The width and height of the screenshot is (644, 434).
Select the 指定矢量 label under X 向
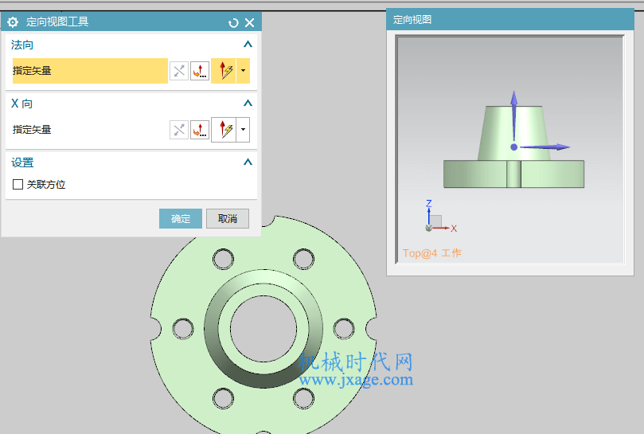coord(32,130)
